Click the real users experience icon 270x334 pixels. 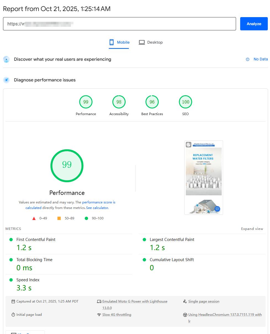[6, 59]
